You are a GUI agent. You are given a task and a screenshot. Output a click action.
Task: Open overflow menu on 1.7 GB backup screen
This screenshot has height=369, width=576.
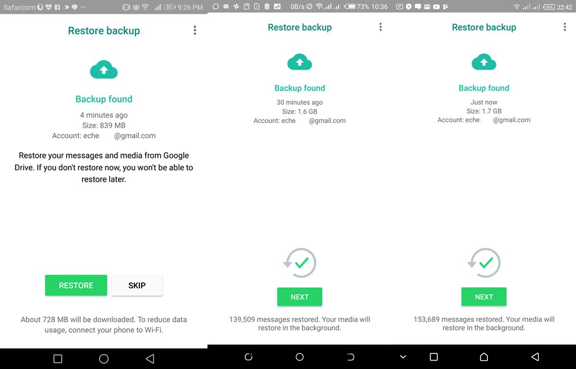(564, 27)
